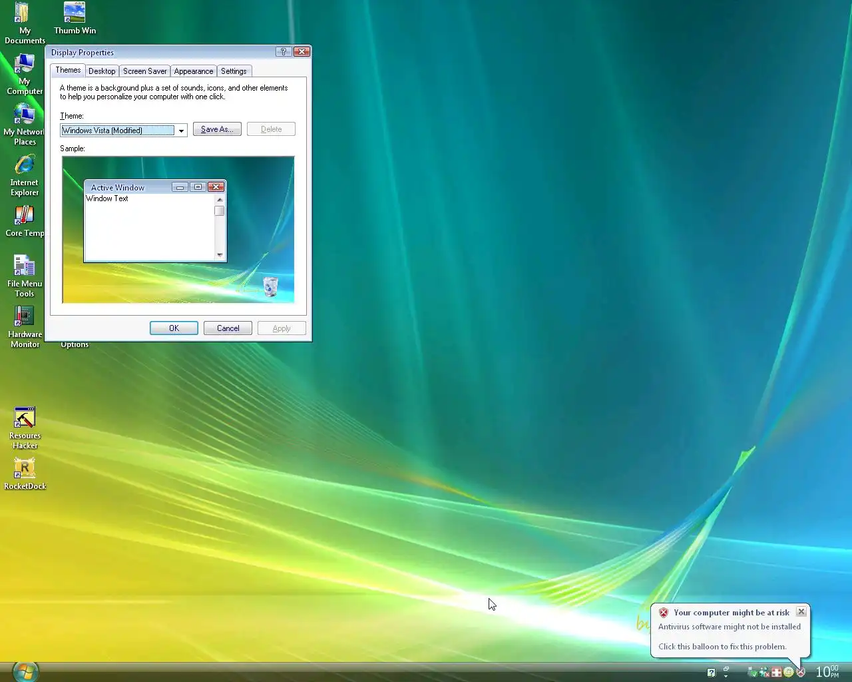Click the help question-mark tray icon
The width and height of the screenshot is (852, 682).
pos(712,673)
